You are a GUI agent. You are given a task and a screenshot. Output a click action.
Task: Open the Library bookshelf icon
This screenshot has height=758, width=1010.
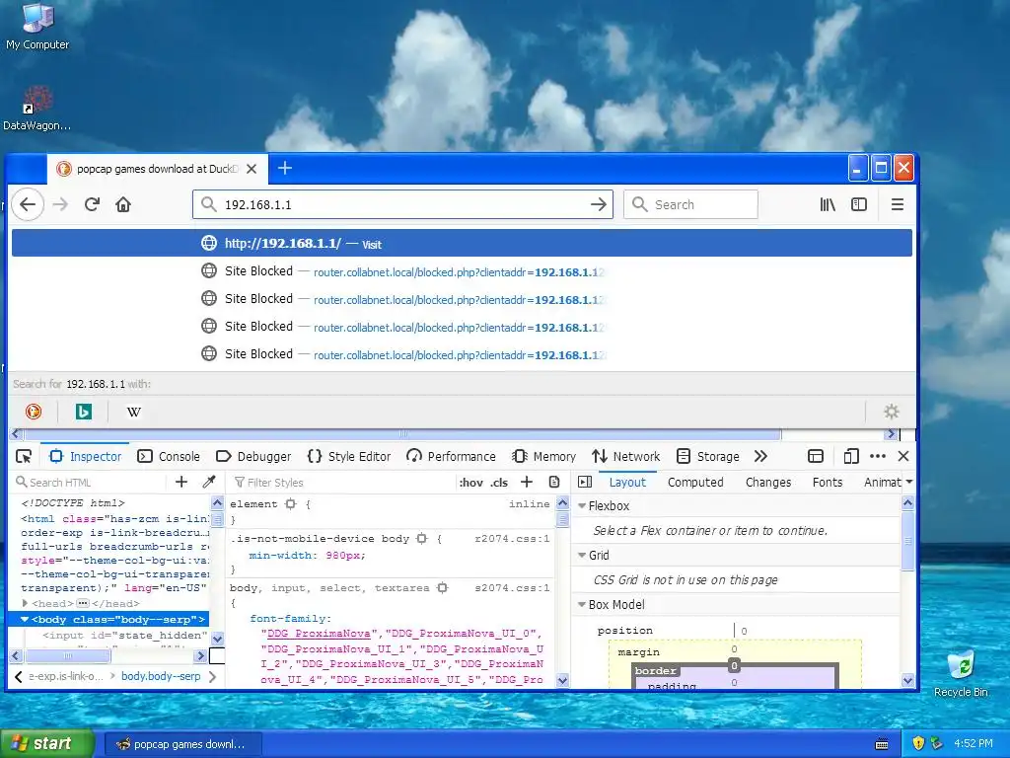tap(828, 205)
